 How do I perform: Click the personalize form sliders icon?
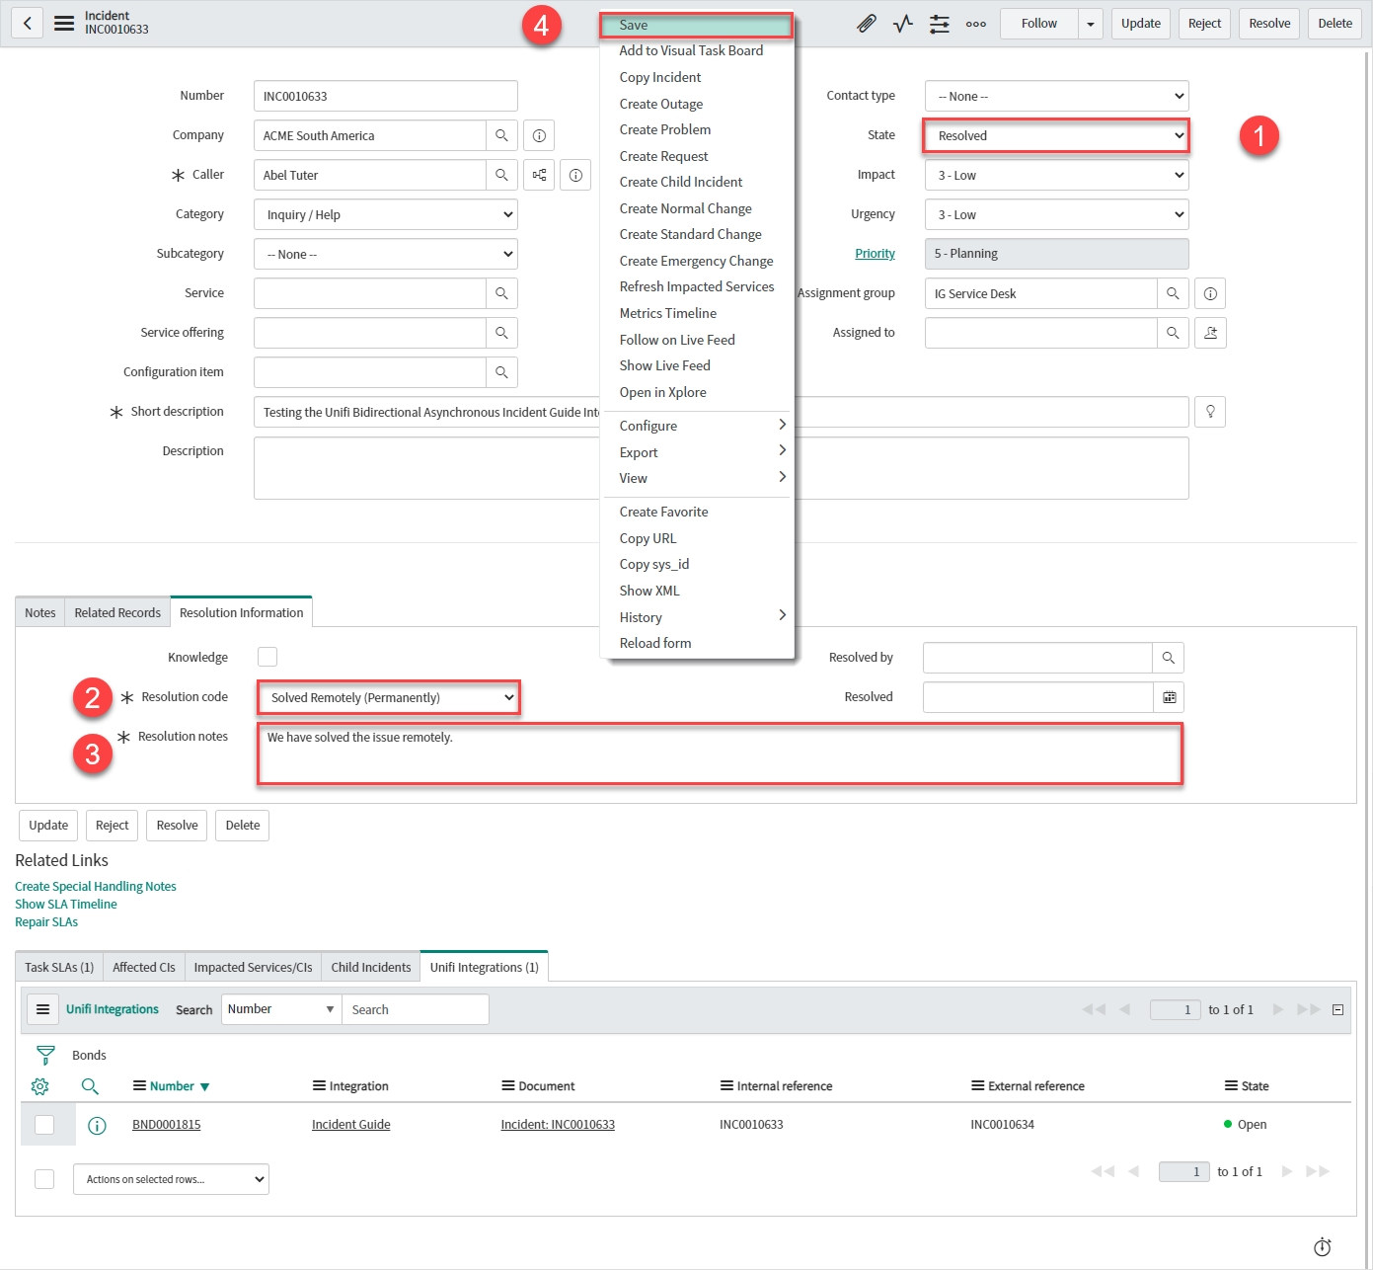point(939,24)
